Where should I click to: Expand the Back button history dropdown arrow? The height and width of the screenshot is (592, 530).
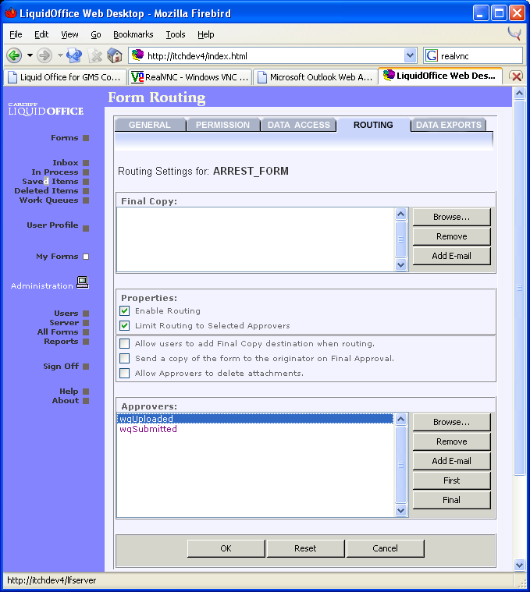coord(30,55)
